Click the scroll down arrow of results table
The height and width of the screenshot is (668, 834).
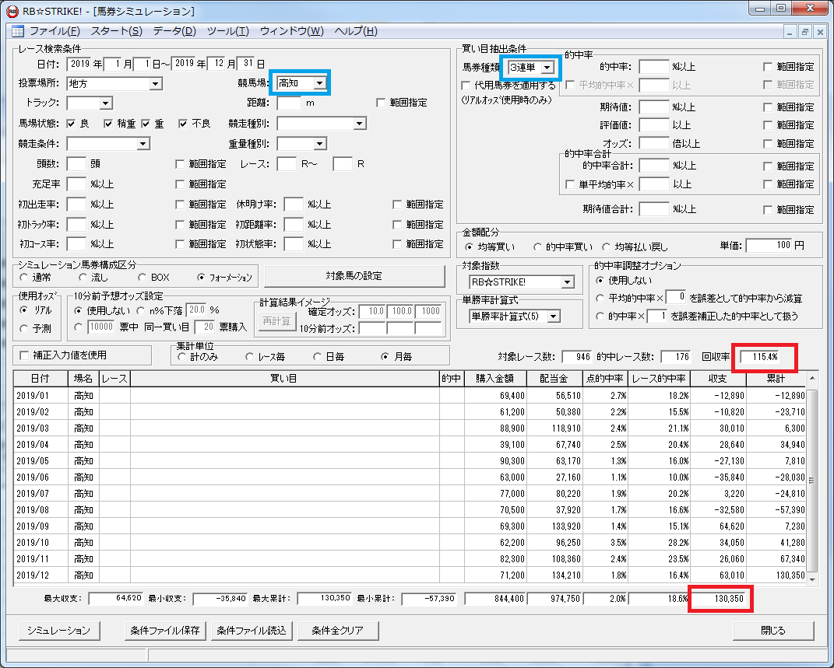pyautogui.click(x=811, y=579)
